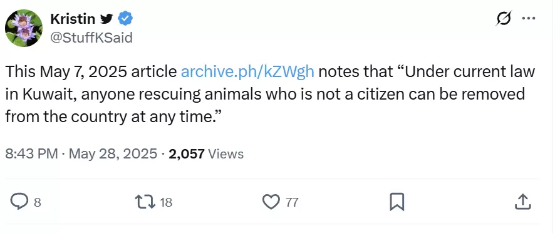Screen dimensions: 560x233
Task: Follow the archive.ph/kZWgh link
Action: pos(247,72)
